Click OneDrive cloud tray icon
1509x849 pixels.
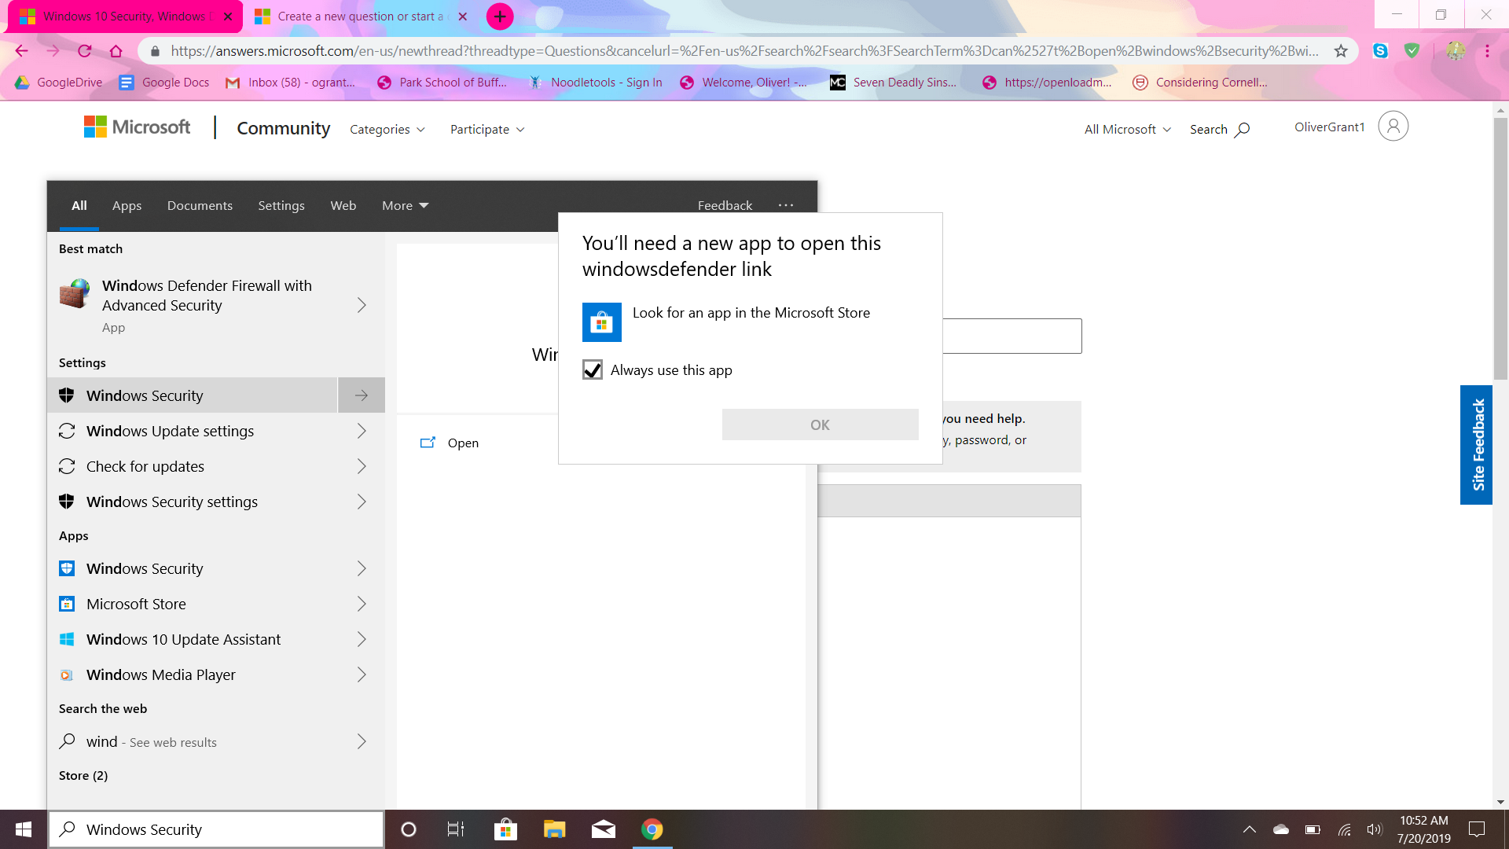tap(1281, 829)
